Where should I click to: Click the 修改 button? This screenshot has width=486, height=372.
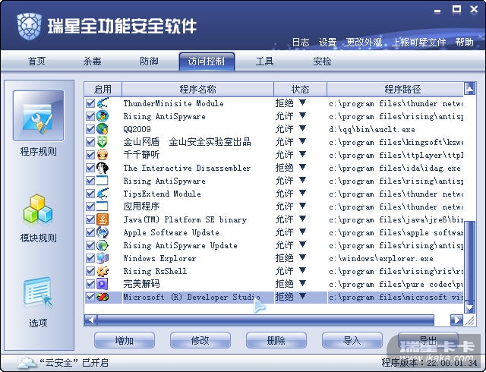pyautogui.click(x=200, y=340)
